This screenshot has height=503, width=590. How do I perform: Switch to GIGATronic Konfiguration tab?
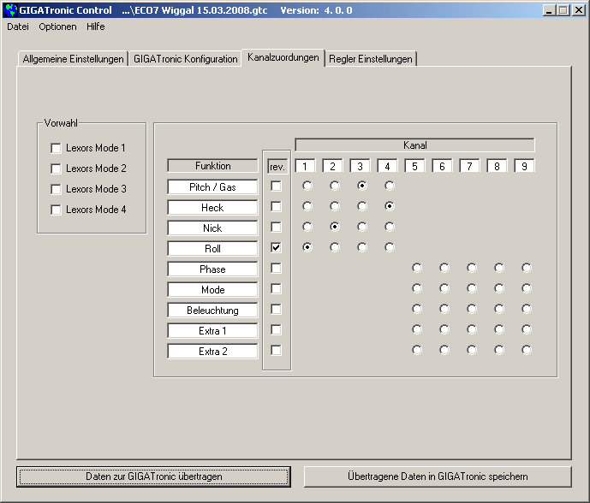click(x=186, y=59)
